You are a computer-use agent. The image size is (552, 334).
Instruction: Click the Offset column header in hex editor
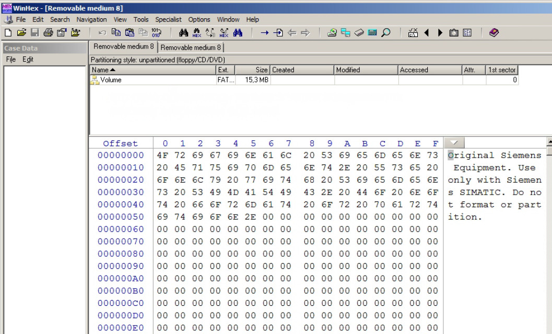pyautogui.click(x=121, y=143)
